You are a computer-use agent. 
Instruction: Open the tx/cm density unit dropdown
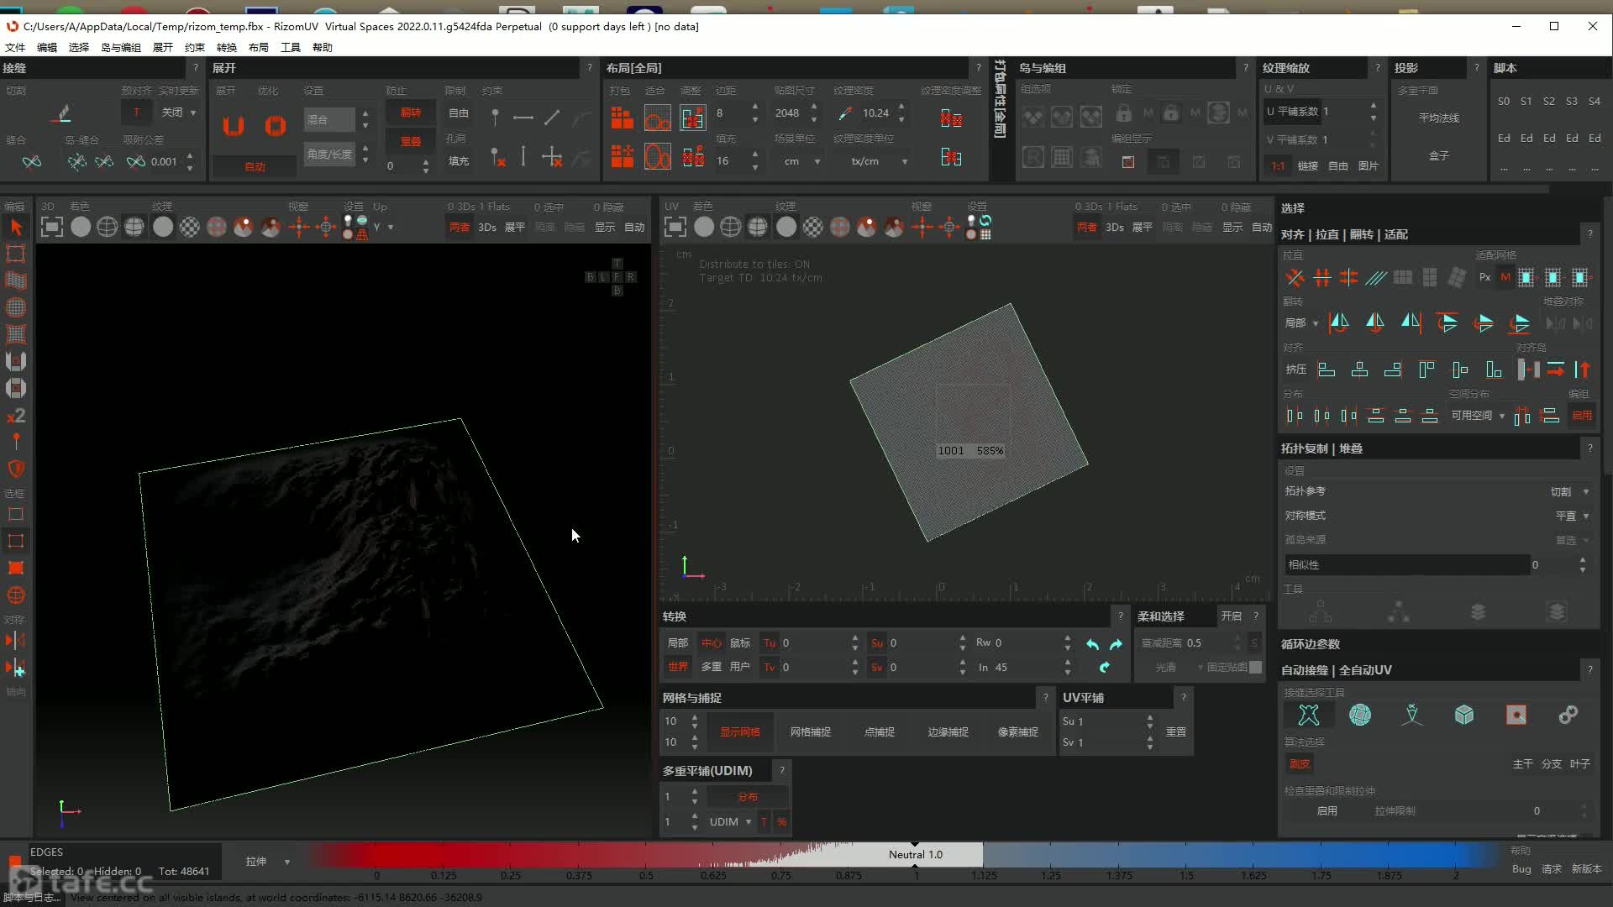point(878,161)
